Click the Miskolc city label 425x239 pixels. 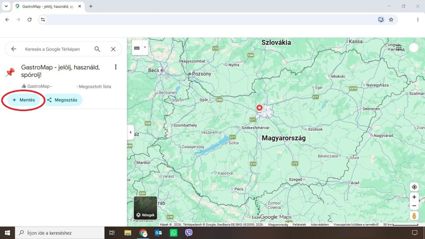coord(338,76)
